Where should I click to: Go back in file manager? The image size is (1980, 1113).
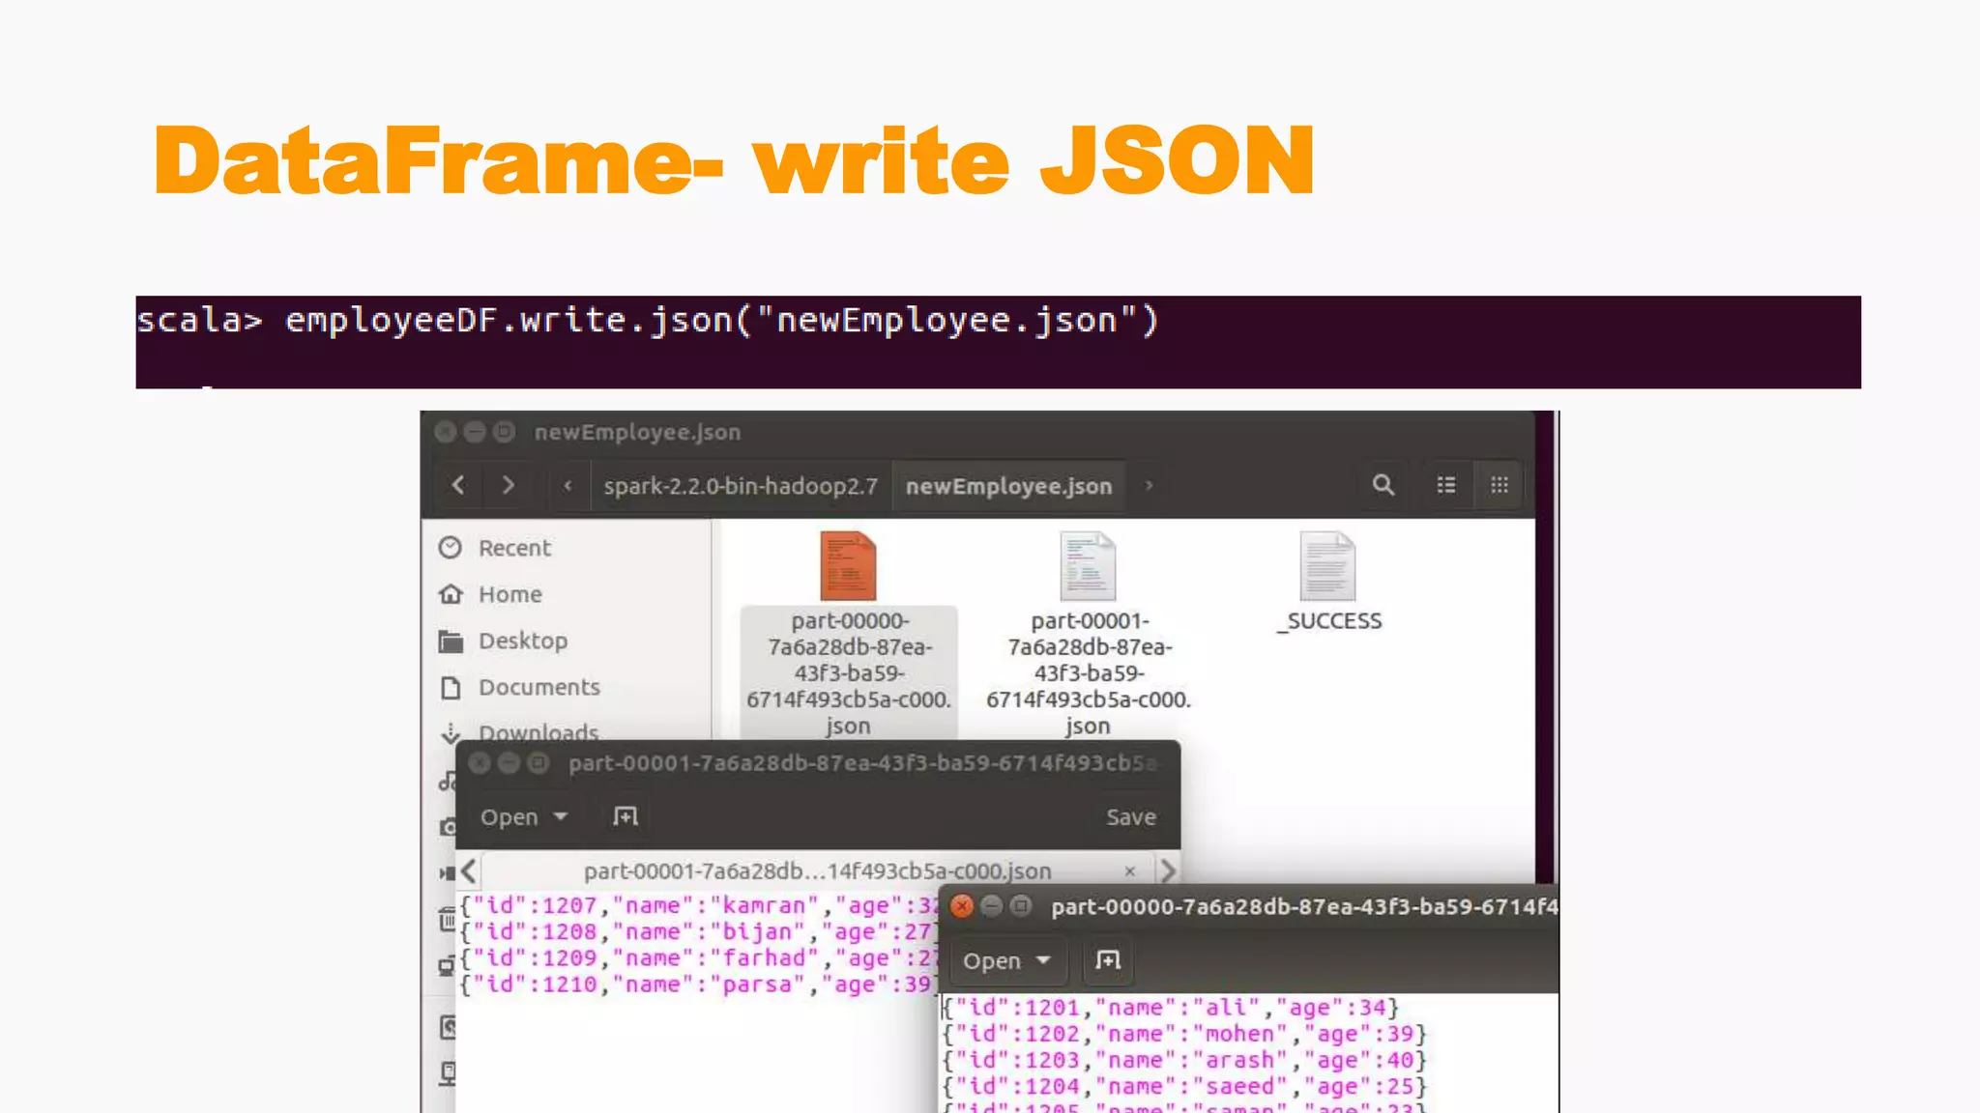[x=458, y=485]
